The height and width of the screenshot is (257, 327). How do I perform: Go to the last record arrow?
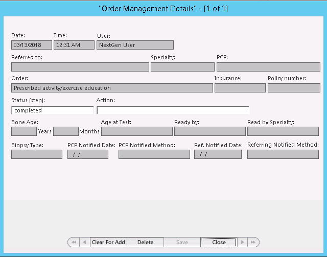253,242
